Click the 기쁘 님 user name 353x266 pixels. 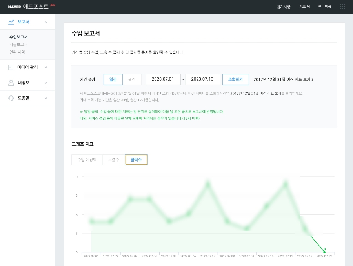pos(304,7)
